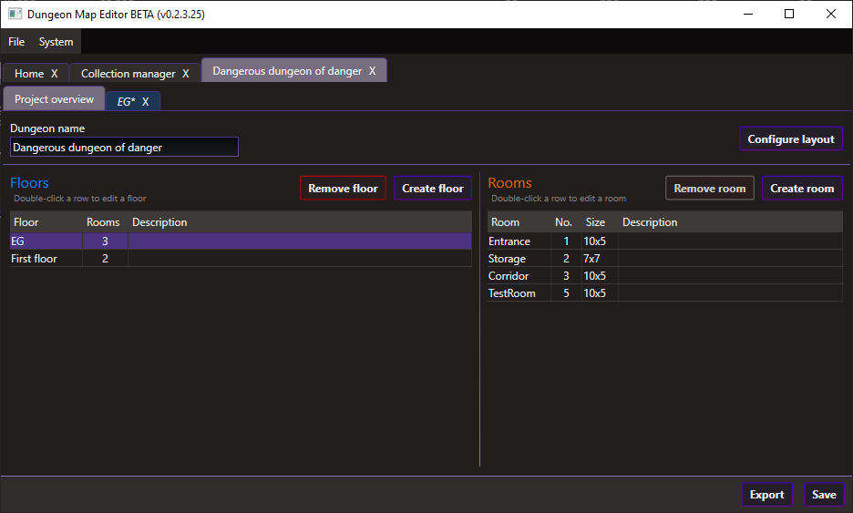Open the Project overview sub-tab

pos(54,99)
